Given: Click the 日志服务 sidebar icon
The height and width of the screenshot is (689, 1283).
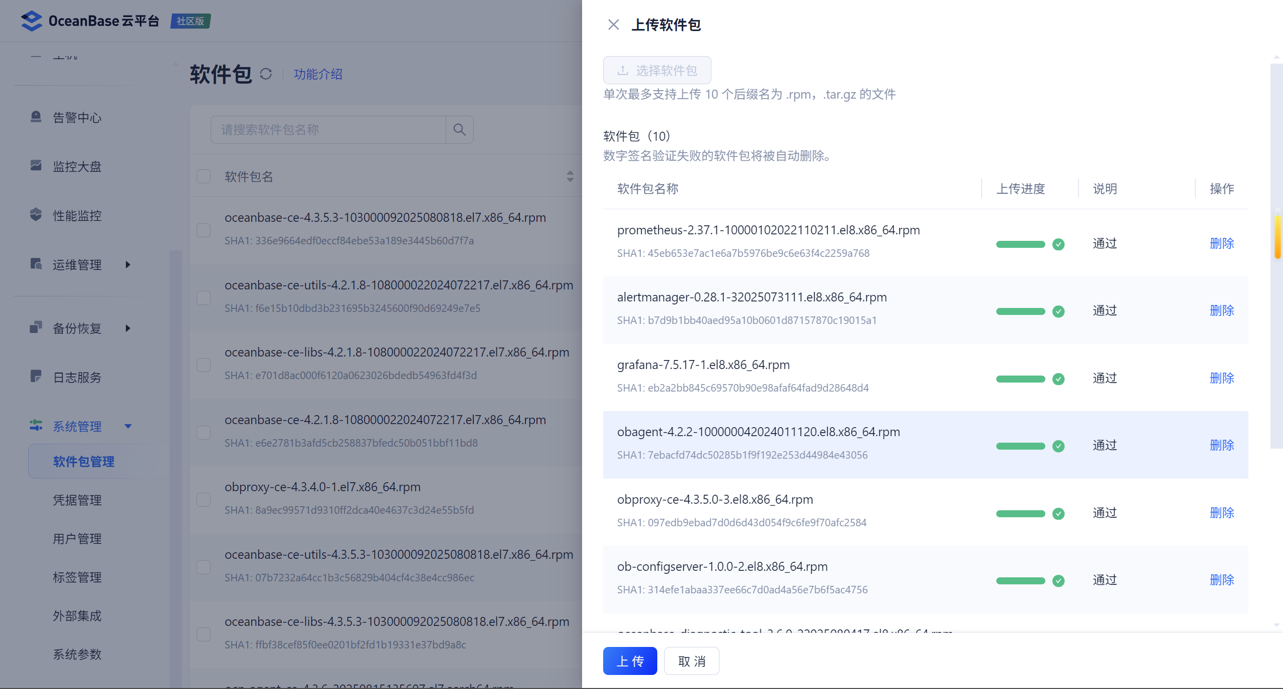Looking at the screenshot, I should 36,377.
